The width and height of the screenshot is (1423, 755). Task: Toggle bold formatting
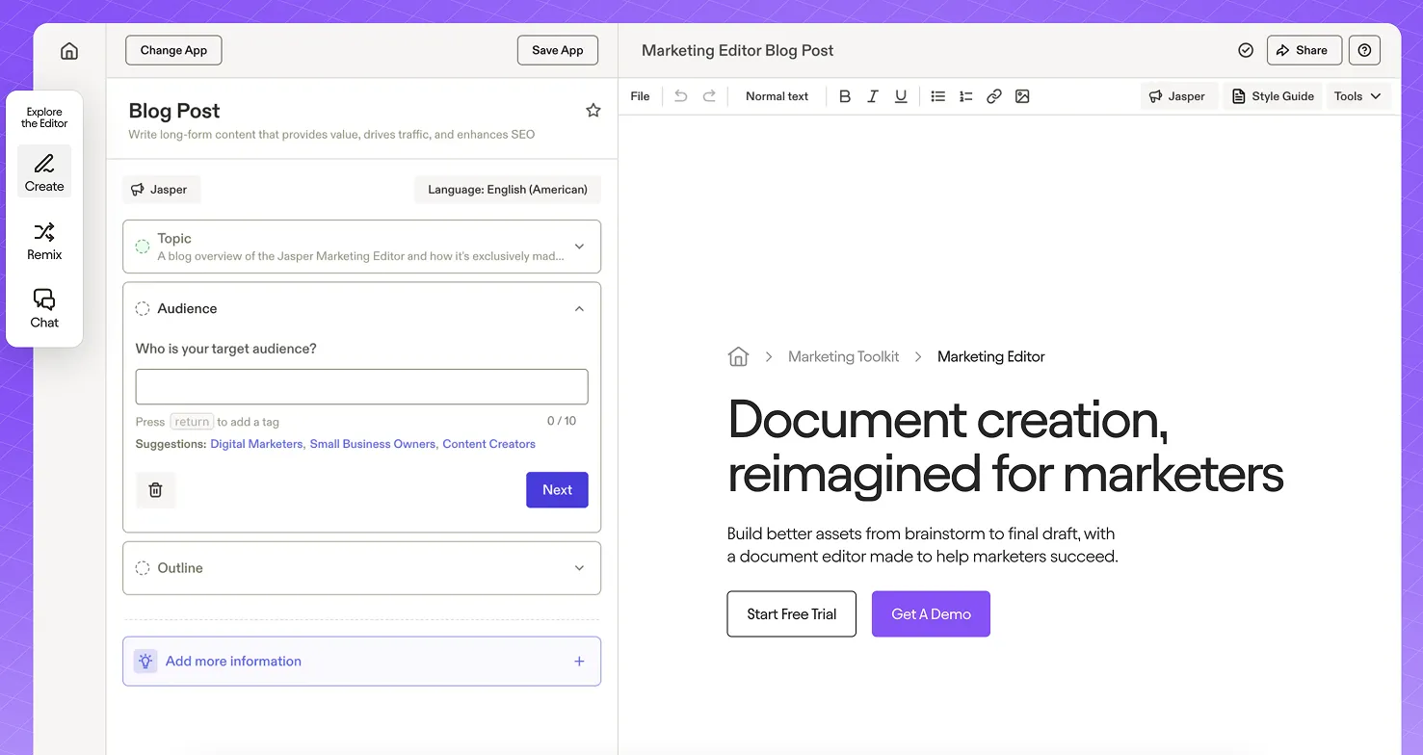845,96
